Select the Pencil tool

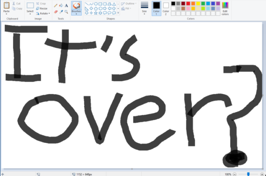click(x=56, y=6)
